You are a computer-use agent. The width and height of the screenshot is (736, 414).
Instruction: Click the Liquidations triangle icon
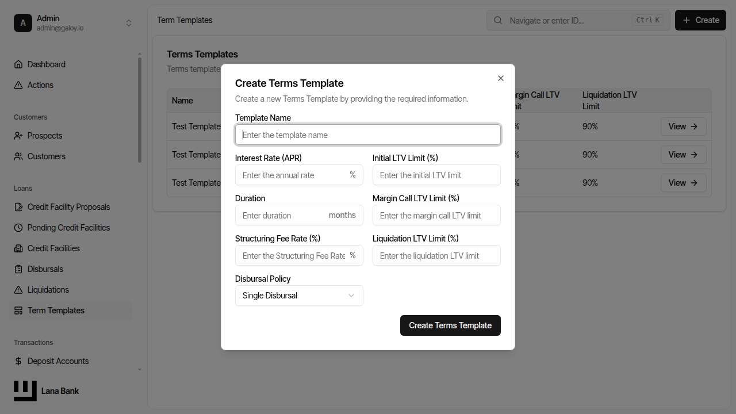pos(18,290)
